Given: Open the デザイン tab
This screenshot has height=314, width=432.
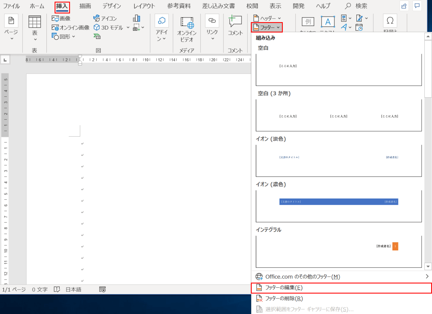Looking at the screenshot, I should (x=112, y=6).
